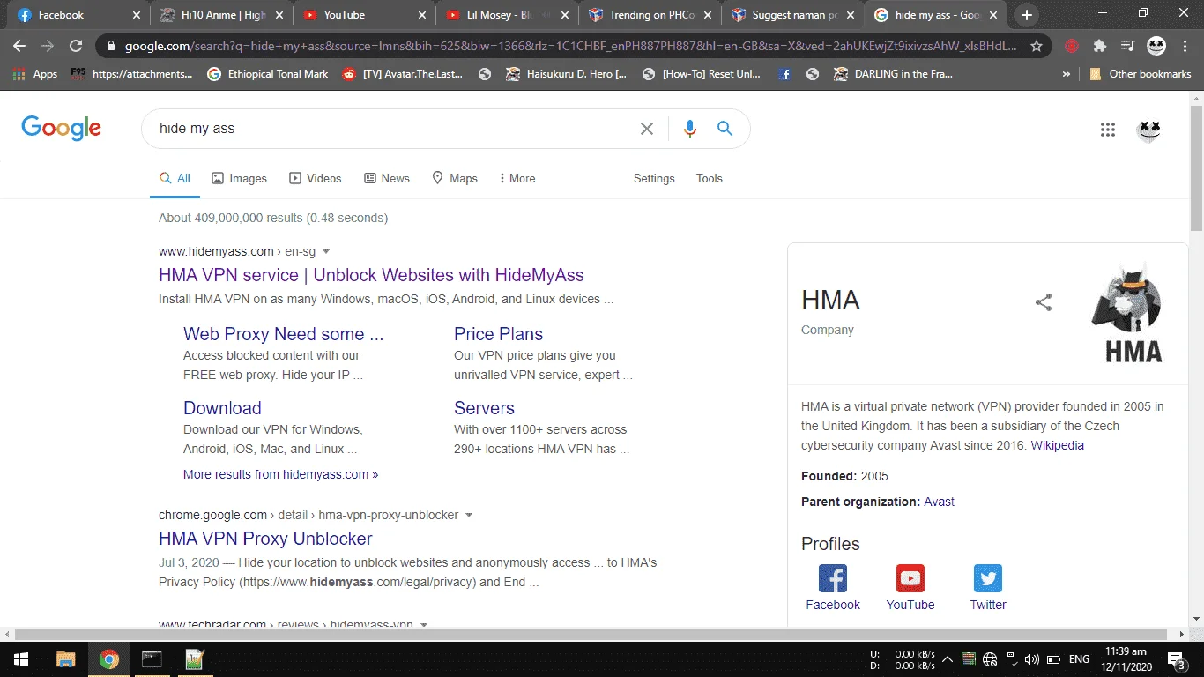Expand chrome.google.com result options arrow
The width and height of the screenshot is (1204, 677).
click(x=469, y=516)
